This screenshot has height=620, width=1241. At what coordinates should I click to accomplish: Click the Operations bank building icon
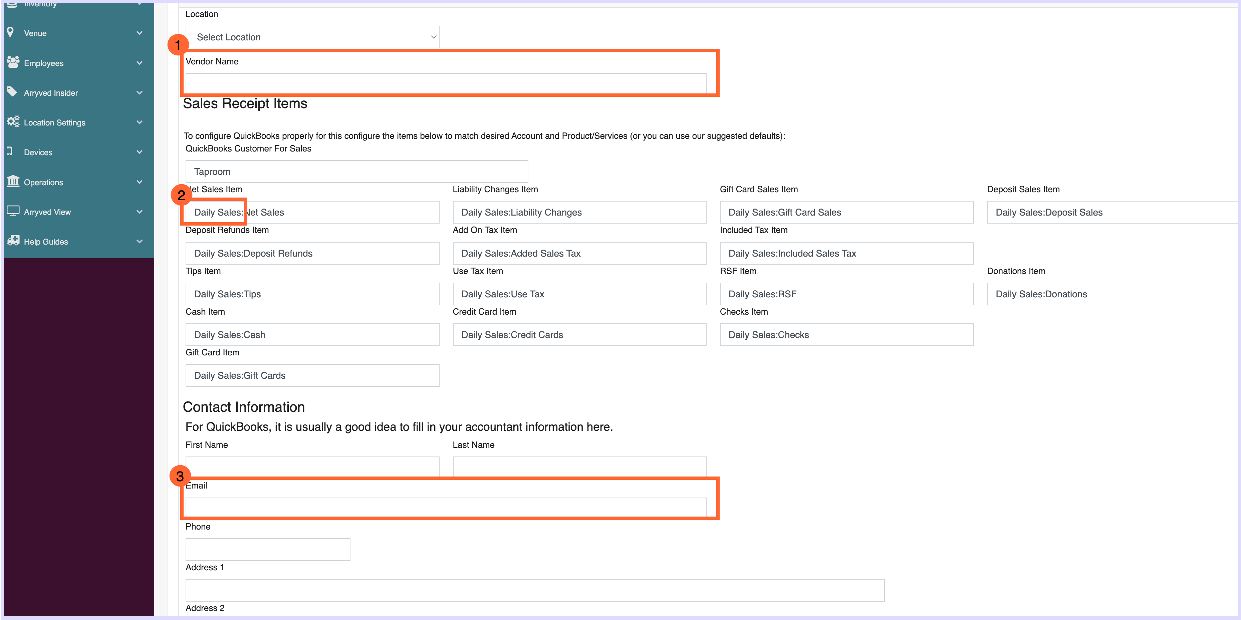click(x=13, y=181)
